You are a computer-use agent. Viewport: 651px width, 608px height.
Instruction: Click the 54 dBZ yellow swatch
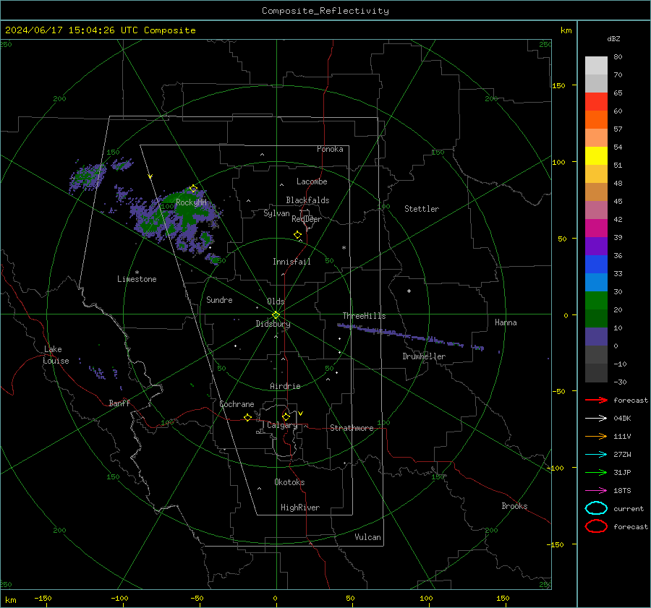[596, 155]
